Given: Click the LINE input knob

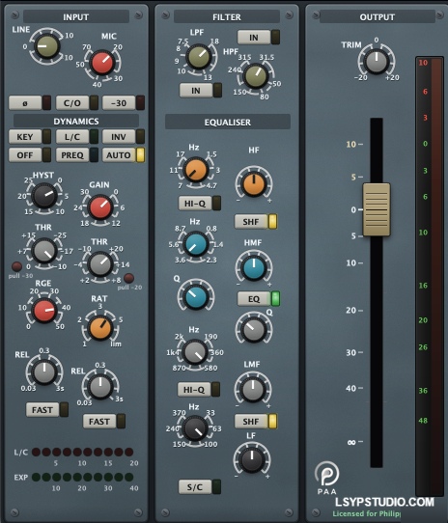Looking at the screenshot, I should pyautogui.click(x=46, y=46).
